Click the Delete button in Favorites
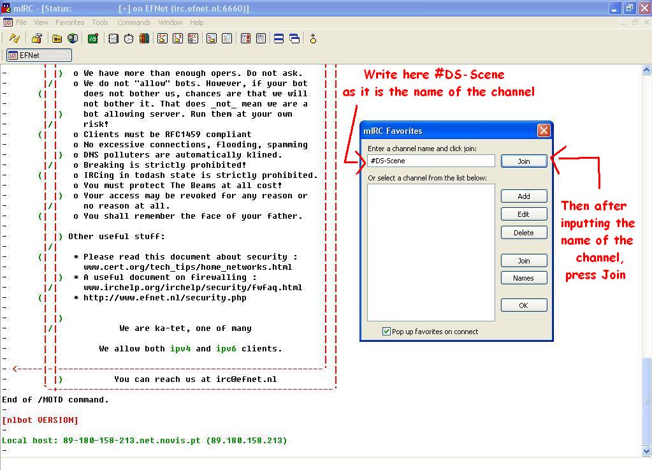Image resolution: width=652 pixels, height=470 pixels. pos(524,233)
